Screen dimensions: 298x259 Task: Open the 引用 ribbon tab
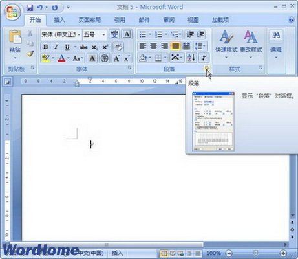(x=120, y=20)
